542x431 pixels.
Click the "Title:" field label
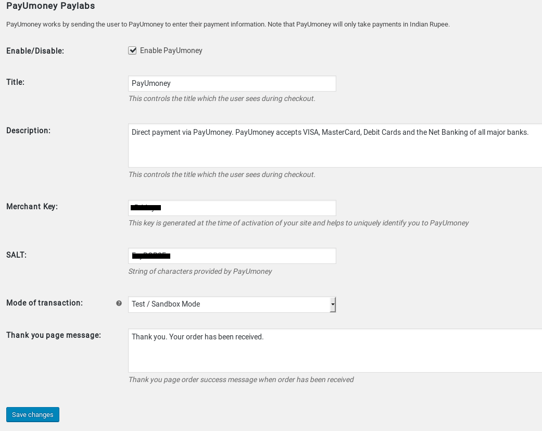click(x=16, y=82)
